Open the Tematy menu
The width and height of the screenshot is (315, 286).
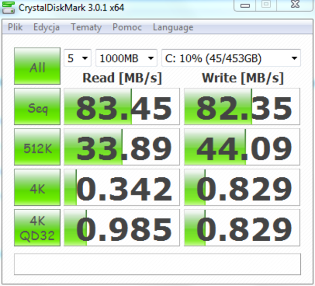point(86,27)
